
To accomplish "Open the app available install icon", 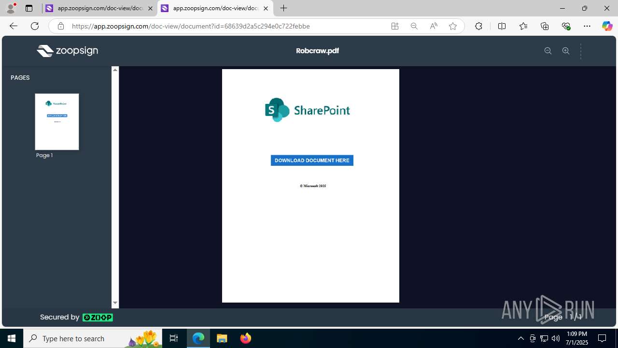I will 395,26.
